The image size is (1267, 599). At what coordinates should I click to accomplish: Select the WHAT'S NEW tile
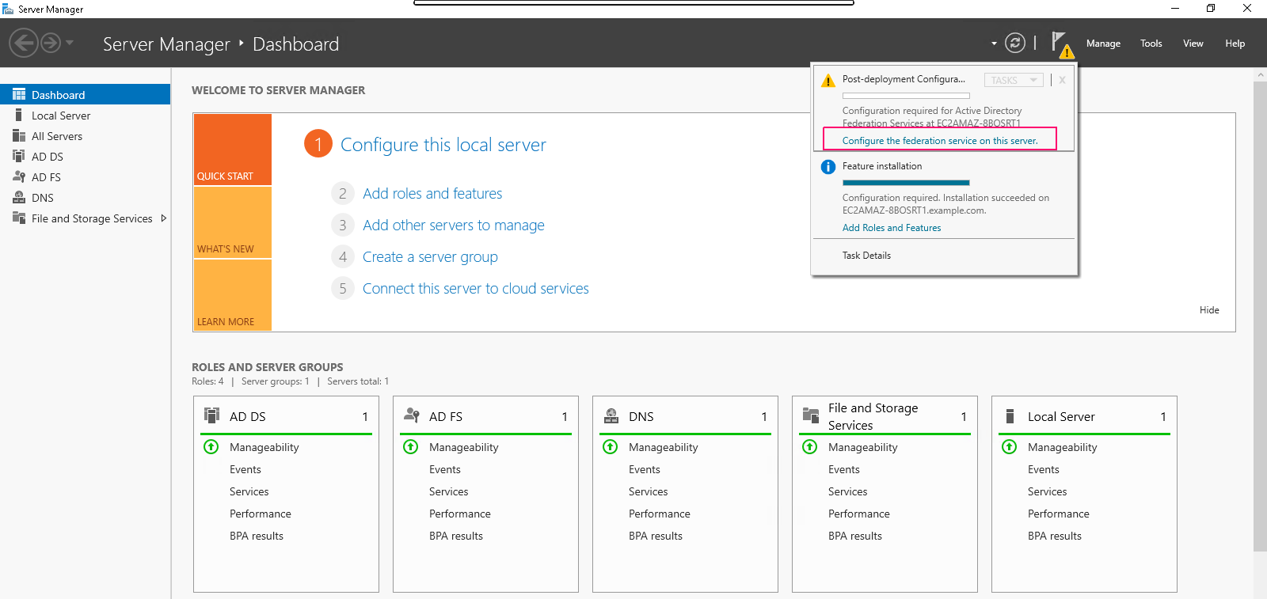pos(233,222)
